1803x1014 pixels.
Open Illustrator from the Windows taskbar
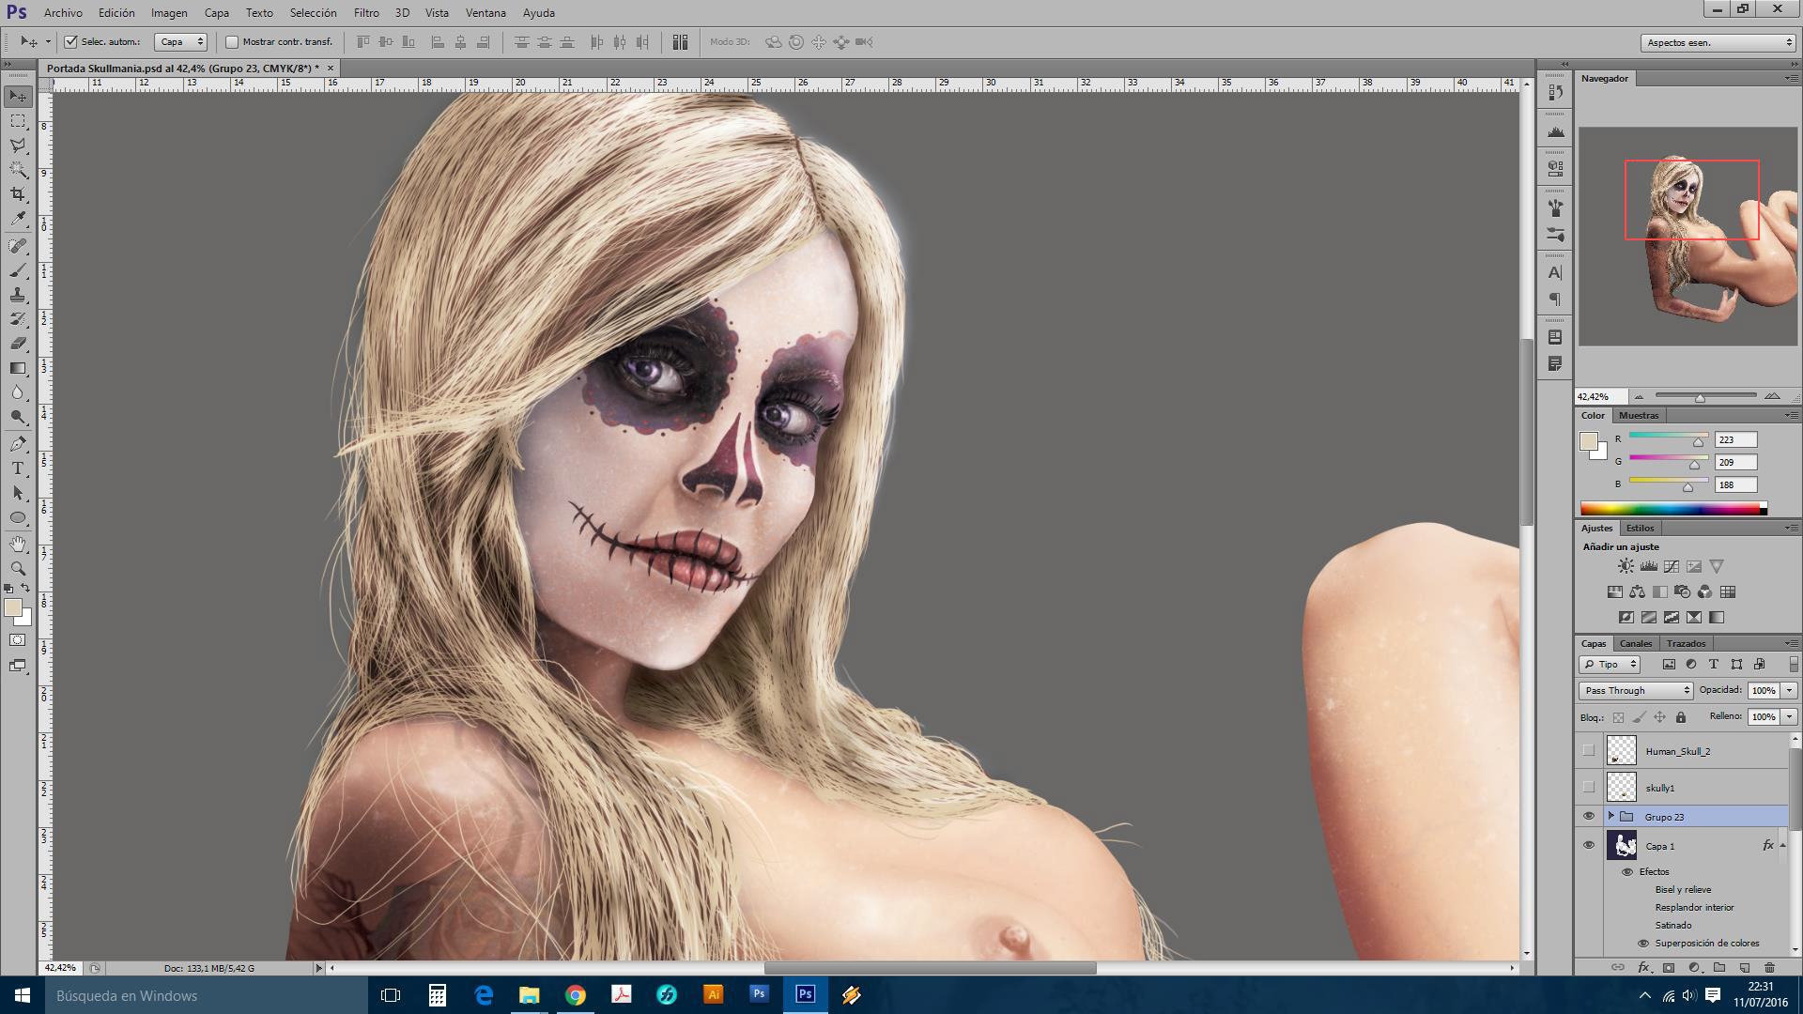[x=713, y=994]
